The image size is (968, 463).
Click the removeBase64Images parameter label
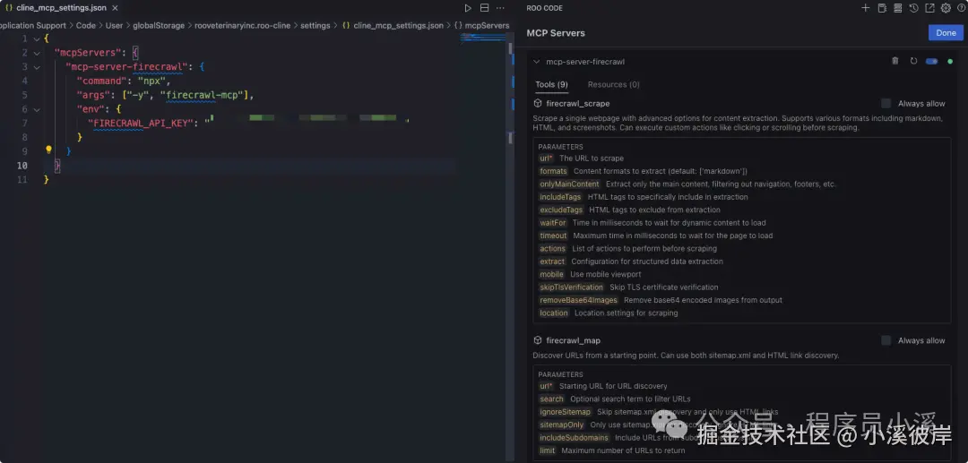tap(578, 300)
